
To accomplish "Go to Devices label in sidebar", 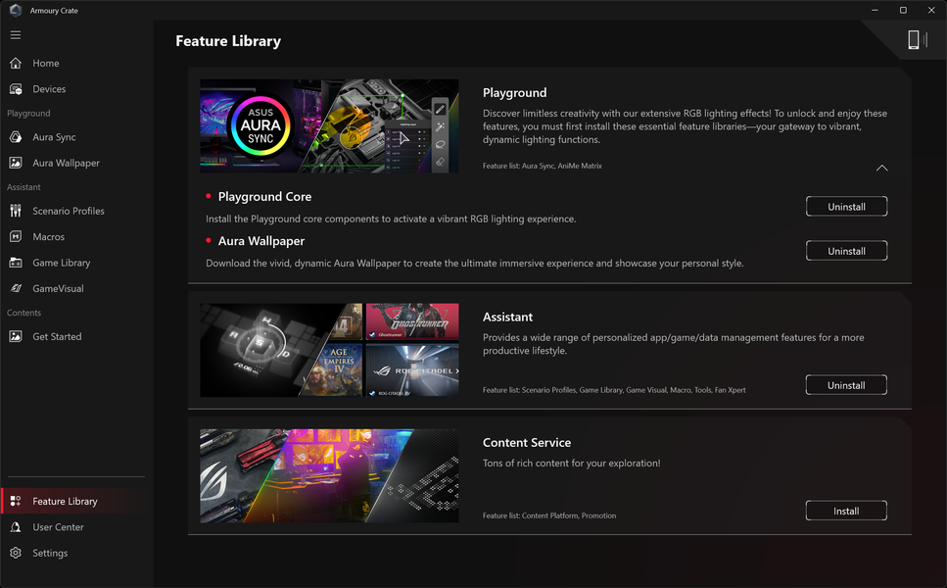I will [49, 89].
